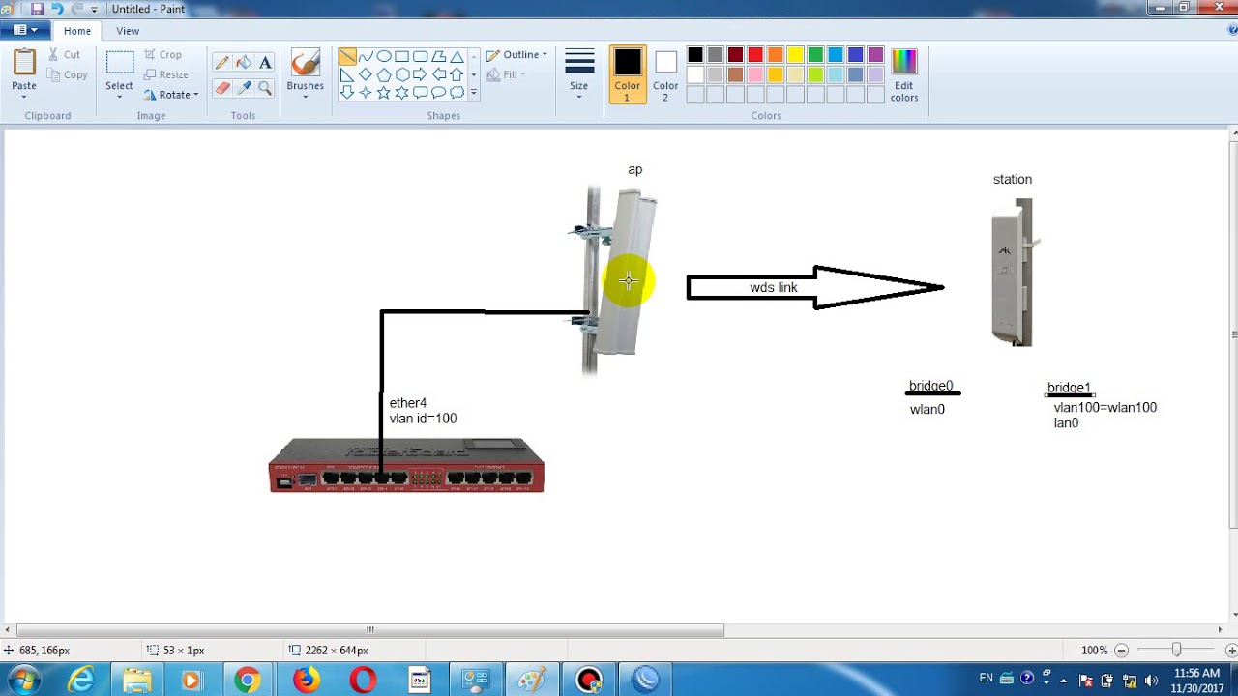
Task: Open Internet Explorer from taskbar
Action: (x=81, y=681)
